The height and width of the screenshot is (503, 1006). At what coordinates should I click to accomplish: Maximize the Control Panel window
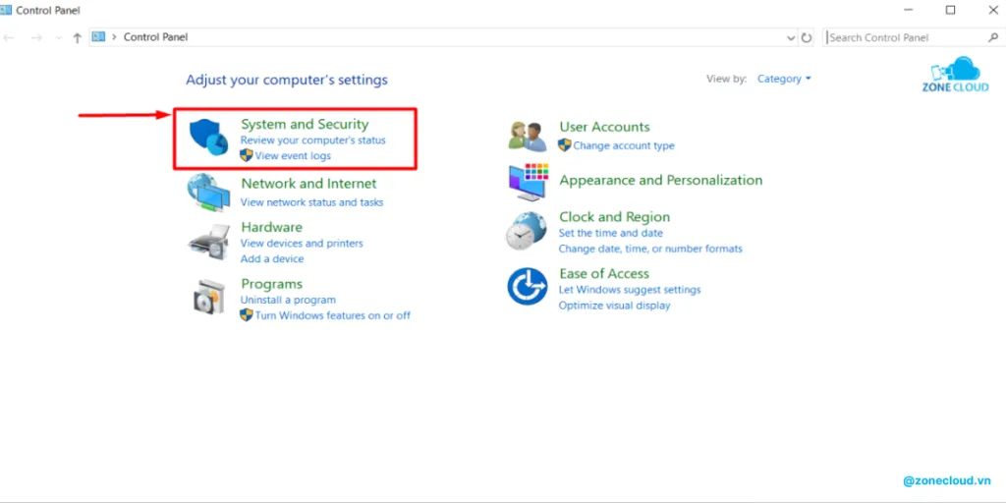(x=950, y=10)
